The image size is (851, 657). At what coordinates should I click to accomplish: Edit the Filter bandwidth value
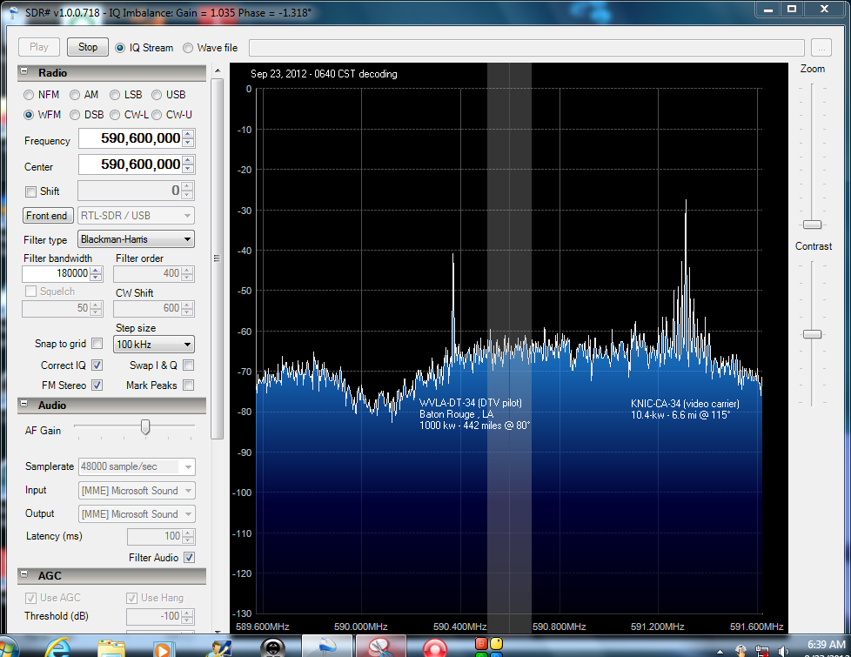(x=57, y=273)
